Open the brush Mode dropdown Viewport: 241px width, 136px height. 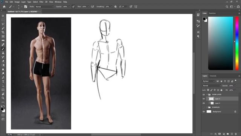44,7
